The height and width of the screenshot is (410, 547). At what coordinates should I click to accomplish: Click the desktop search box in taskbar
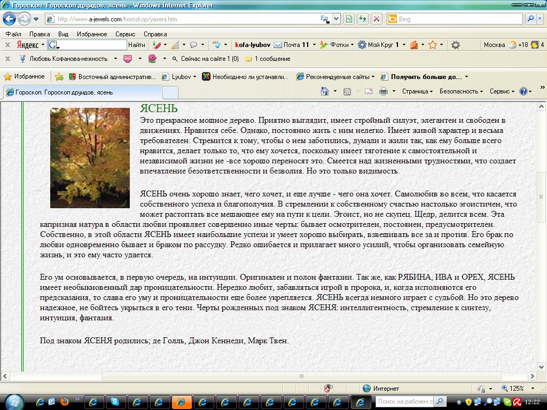[x=405, y=401]
